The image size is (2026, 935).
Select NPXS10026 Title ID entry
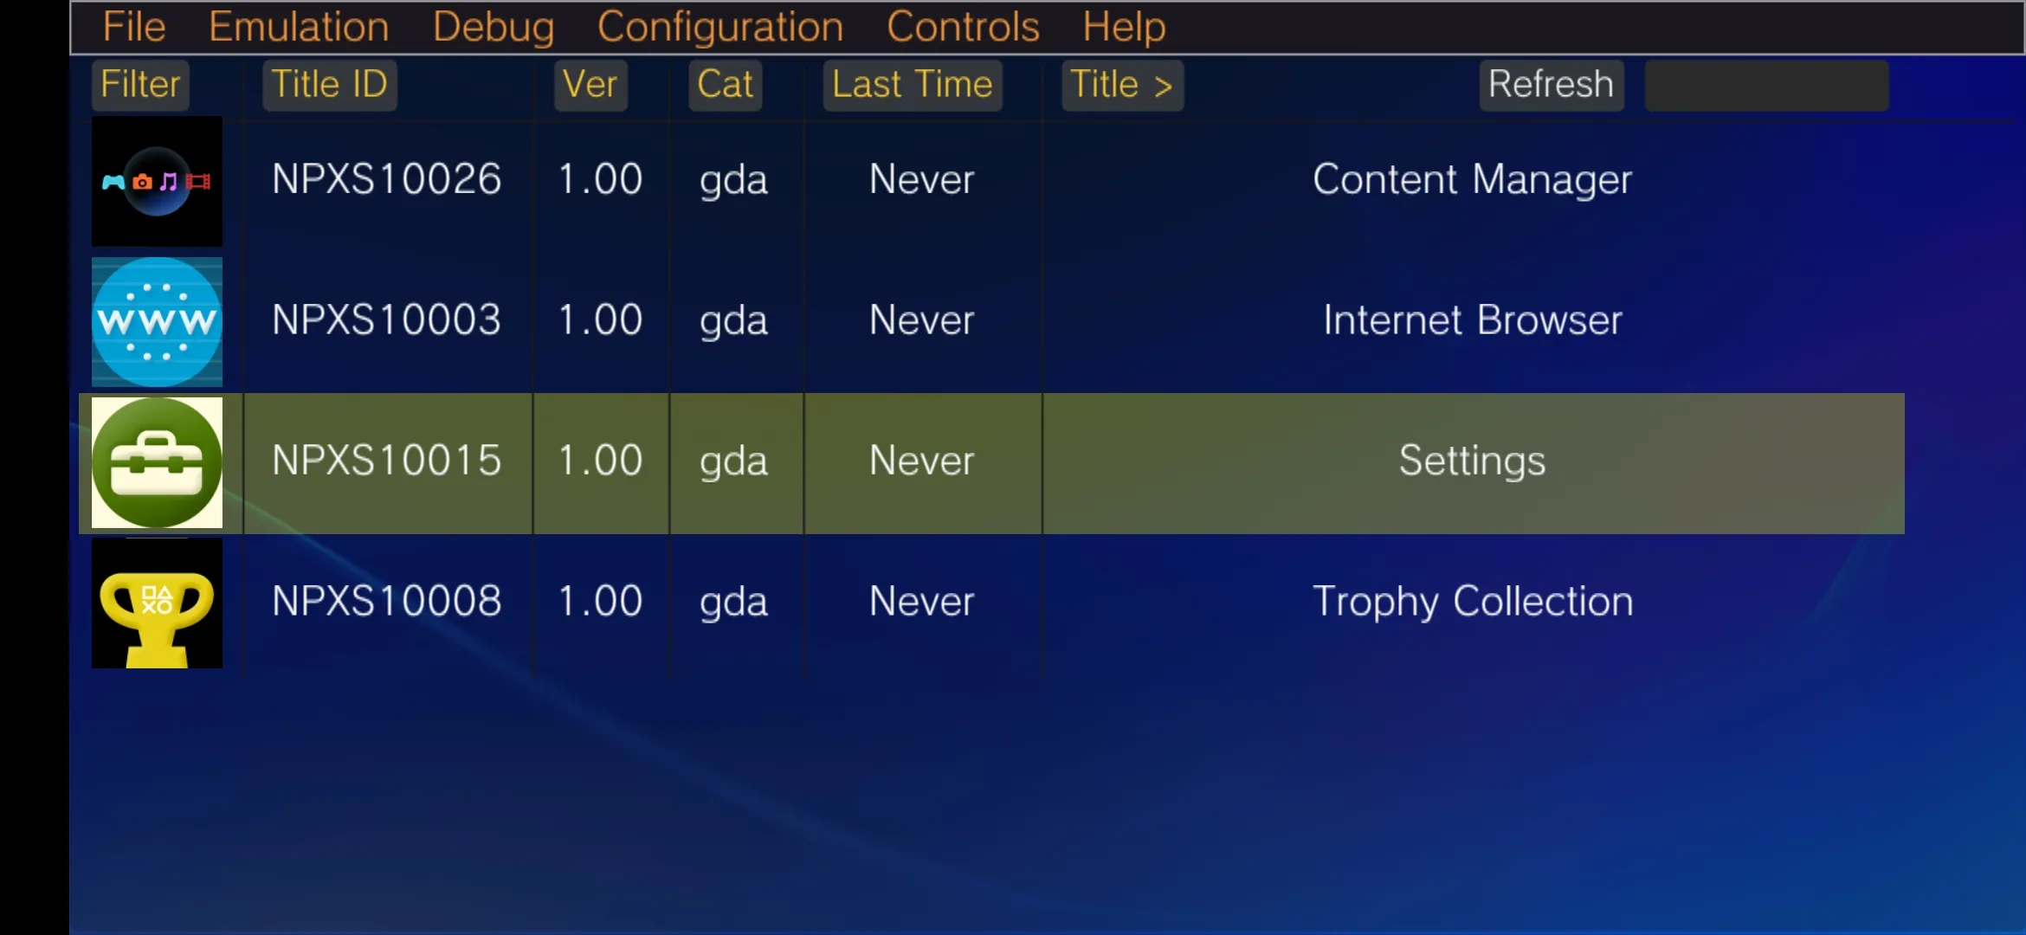[385, 178]
